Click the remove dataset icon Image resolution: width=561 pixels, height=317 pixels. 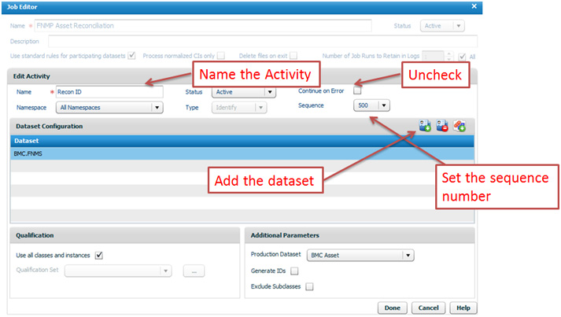pos(442,126)
